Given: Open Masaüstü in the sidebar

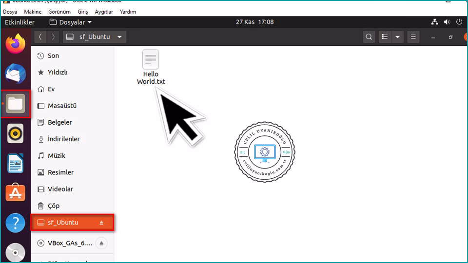Looking at the screenshot, I should coord(73,106).
